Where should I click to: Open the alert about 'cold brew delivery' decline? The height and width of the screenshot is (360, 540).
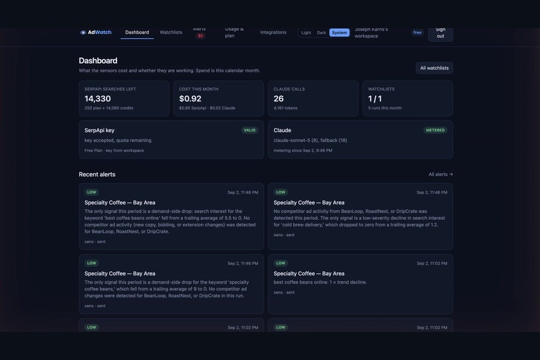tap(360, 217)
